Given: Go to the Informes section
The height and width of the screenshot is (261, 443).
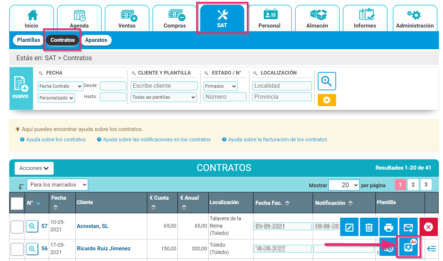Looking at the screenshot, I should (365, 18).
